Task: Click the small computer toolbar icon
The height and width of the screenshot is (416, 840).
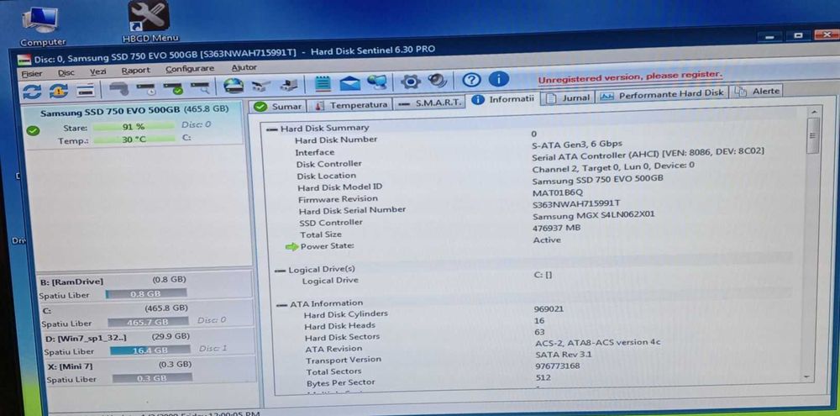Action: pos(289,85)
